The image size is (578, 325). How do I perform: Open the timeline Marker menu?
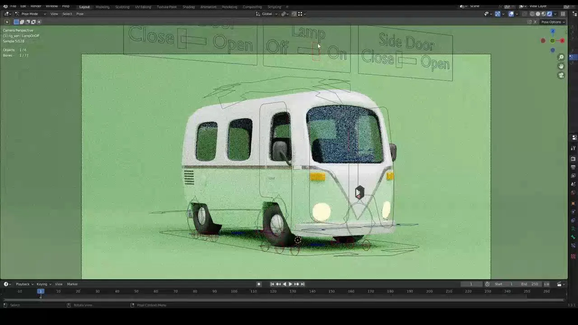(x=72, y=284)
